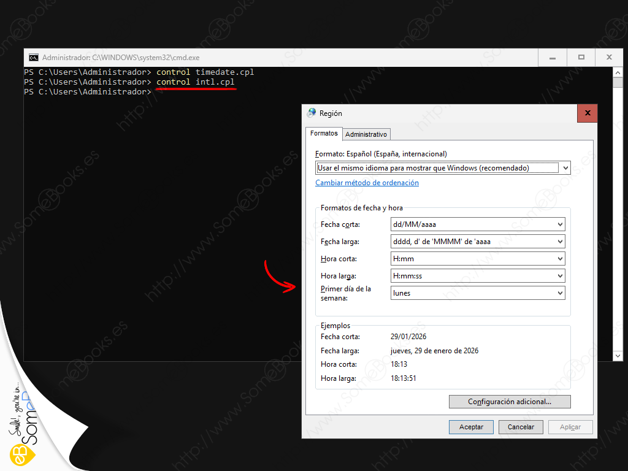628x471 pixels.
Task: Close the Región dialog with the red X
Action: [587, 113]
